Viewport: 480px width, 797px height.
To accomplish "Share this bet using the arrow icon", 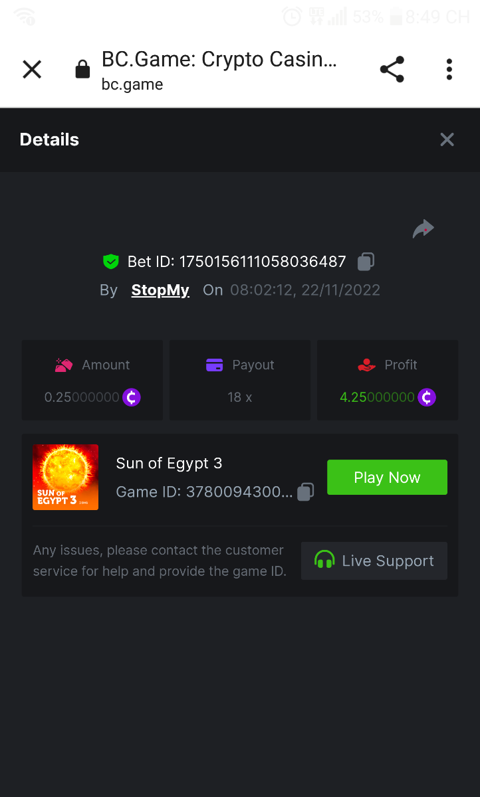I will pyautogui.click(x=423, y=230).
